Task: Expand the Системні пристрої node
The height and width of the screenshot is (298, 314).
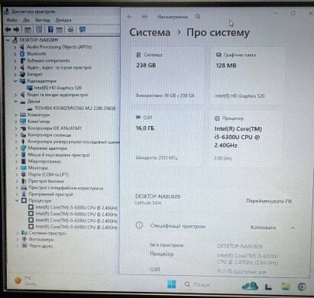Action: coord(18,233)
